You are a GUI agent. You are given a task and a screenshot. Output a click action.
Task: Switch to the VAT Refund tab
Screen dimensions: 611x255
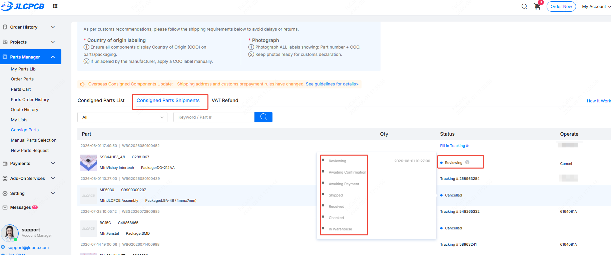click(225, 100)
